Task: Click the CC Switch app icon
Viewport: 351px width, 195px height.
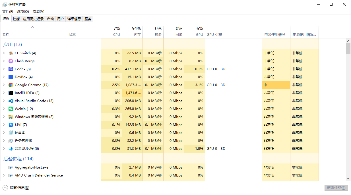Action: tap(11, 53)
